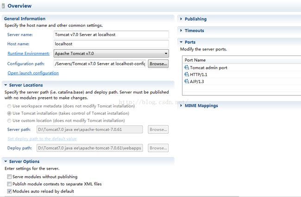Click Browse button next to Server path
The image size is (301, 197).
(158, 129)
